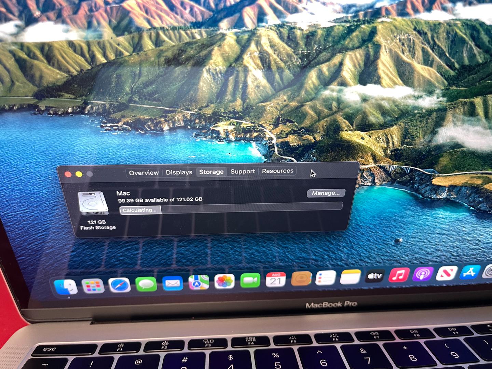
Task: Start FaceTime from the Dock
Action: pos(250,280)
